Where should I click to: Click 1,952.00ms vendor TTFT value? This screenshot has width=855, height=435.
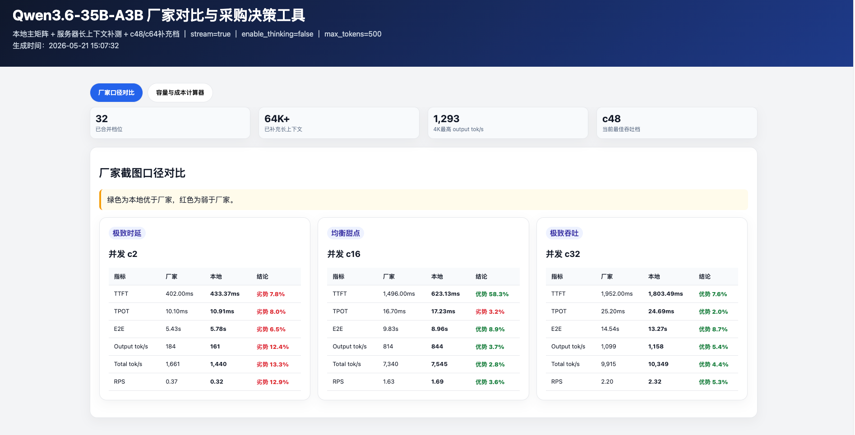[617, 294]
